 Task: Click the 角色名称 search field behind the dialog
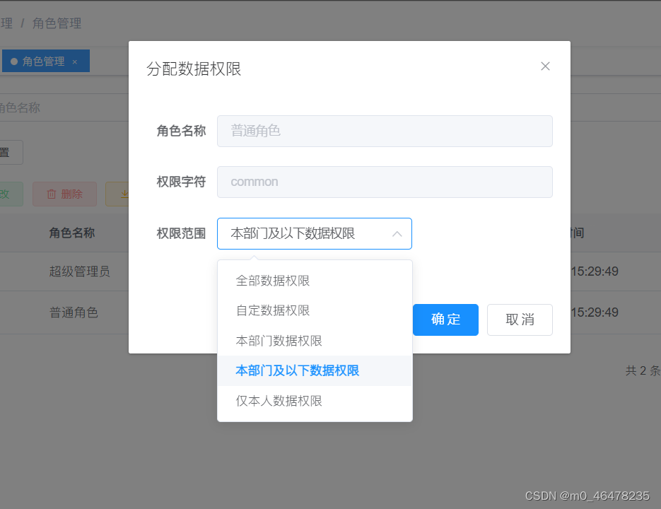point(42,107)
